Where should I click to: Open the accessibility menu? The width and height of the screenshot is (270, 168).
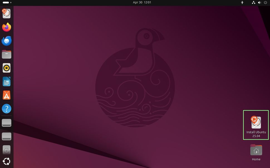pyautogui.click(x=242, y=3)
